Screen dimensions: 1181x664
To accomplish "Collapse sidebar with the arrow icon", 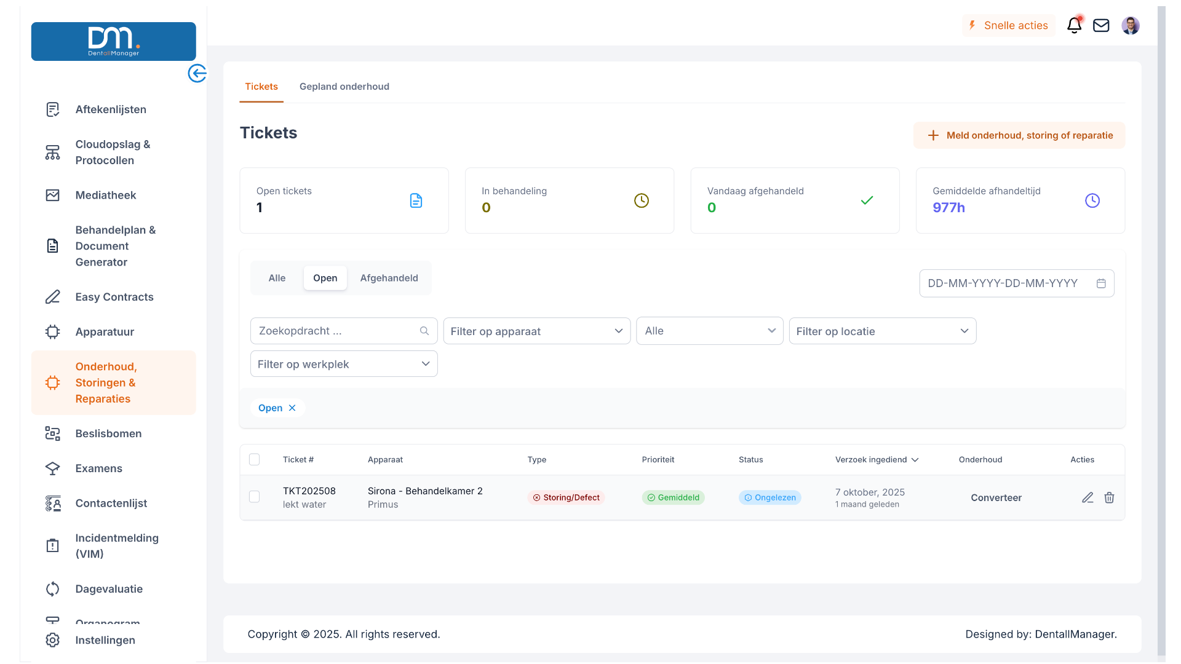I will [x=197, y=73].
